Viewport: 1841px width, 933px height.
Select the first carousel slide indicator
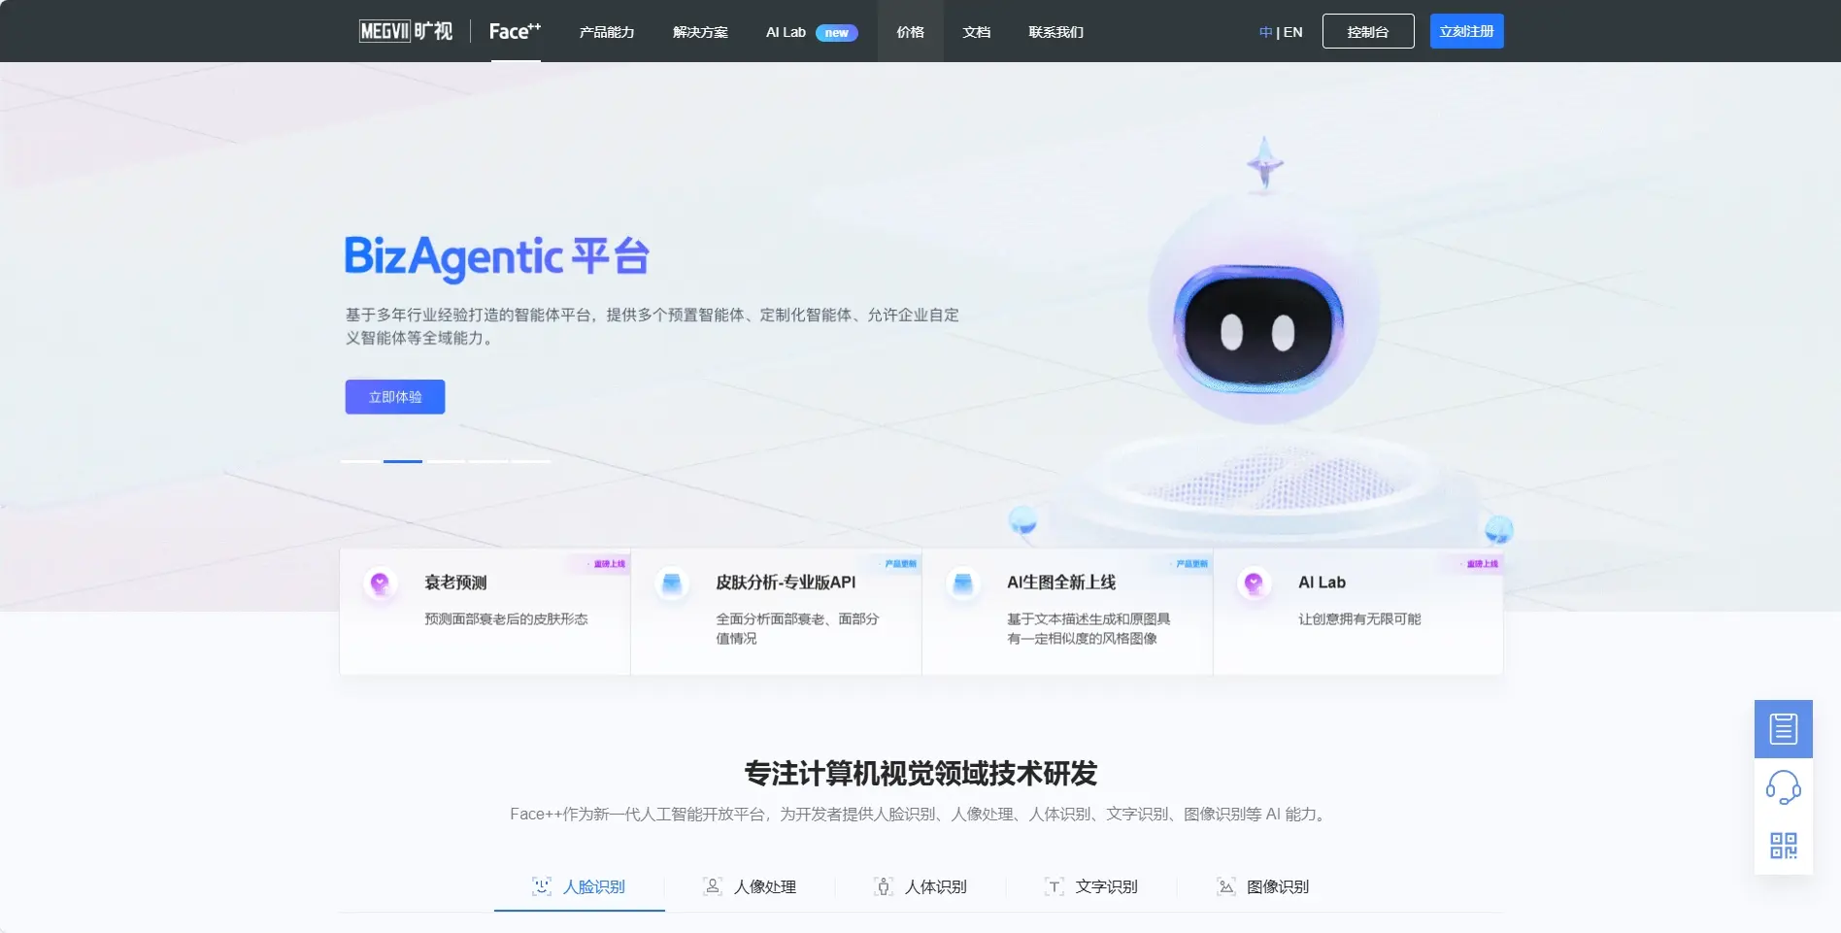click(360, 461)
